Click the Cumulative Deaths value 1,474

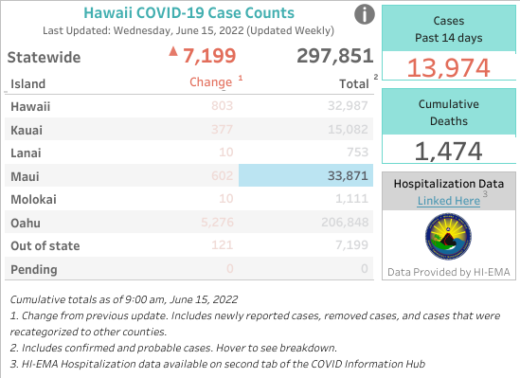[x=448, y=151]
